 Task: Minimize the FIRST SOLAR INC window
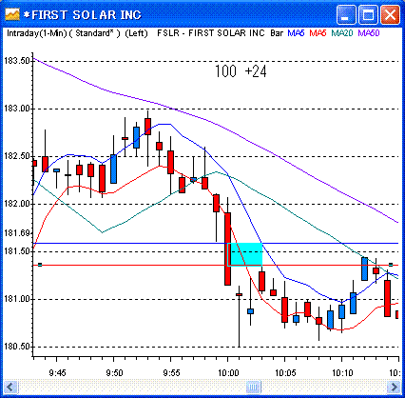coord(346,15)
